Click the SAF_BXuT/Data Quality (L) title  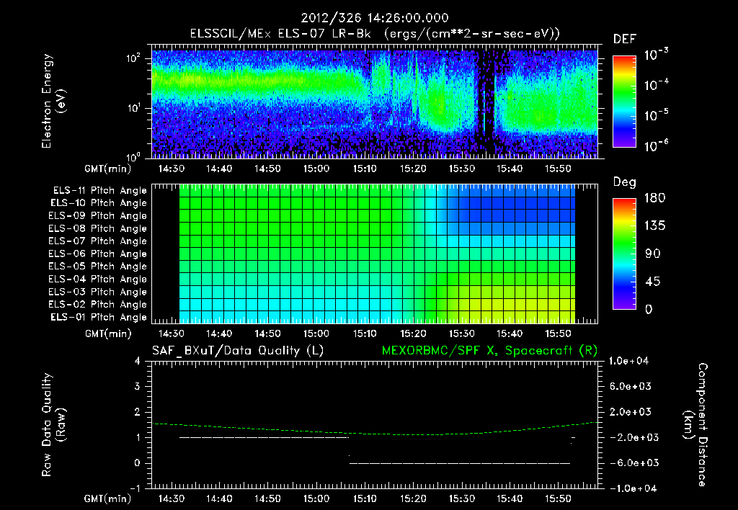click(x=238, y=351)
